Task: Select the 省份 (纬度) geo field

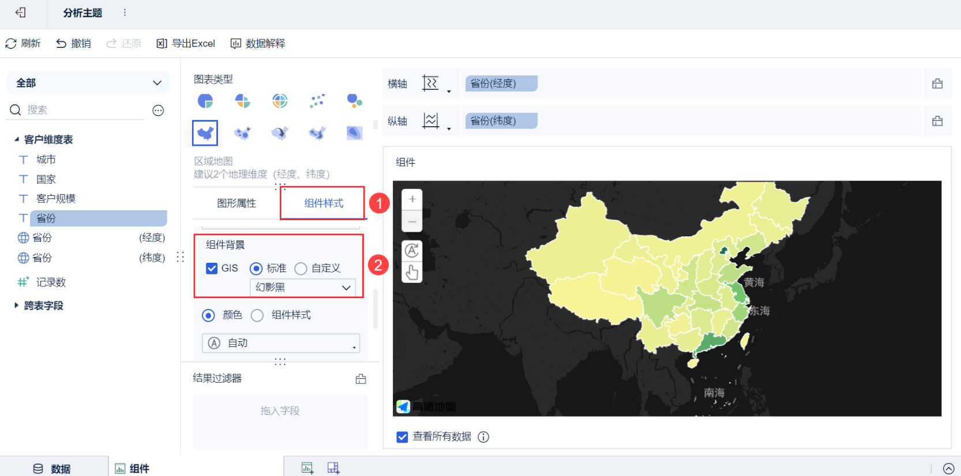Action: point(92,258)
